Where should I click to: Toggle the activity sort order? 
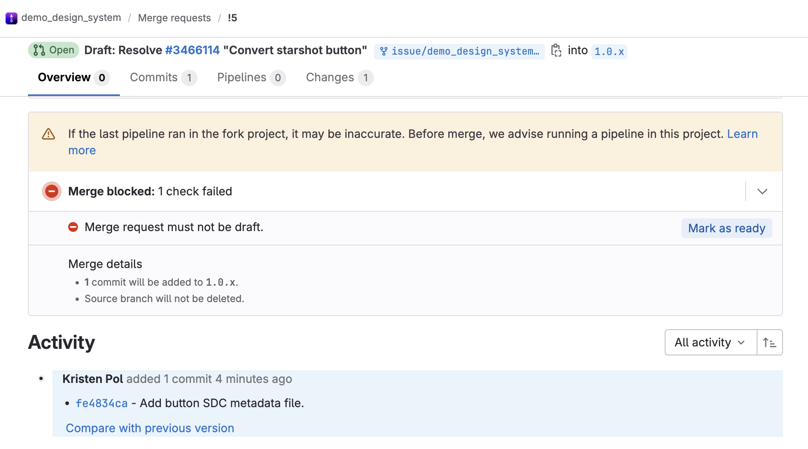click(x=769, y=342)
